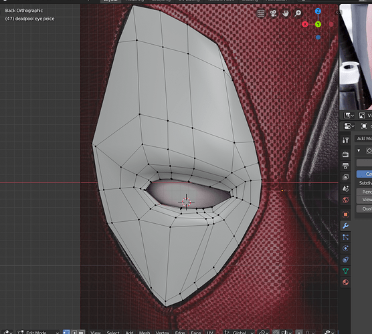Click the hand pan-view icon
The image size is (372, 334).
click(286, 13)
